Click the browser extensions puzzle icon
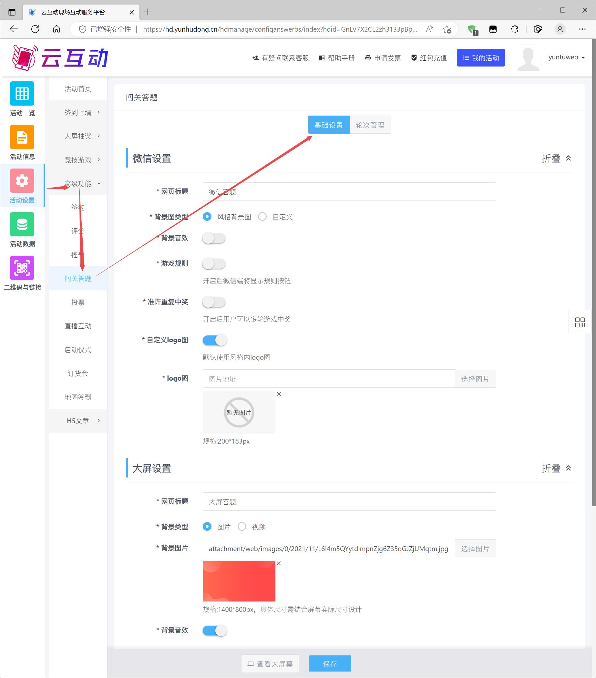Viewport: 596px width, 678px height. pos(514,29)
